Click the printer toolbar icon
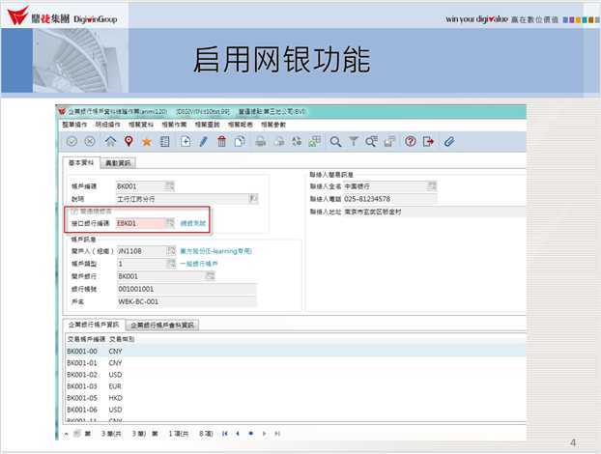This screenshot has height=454, width=601. click(x=261, y=141)
